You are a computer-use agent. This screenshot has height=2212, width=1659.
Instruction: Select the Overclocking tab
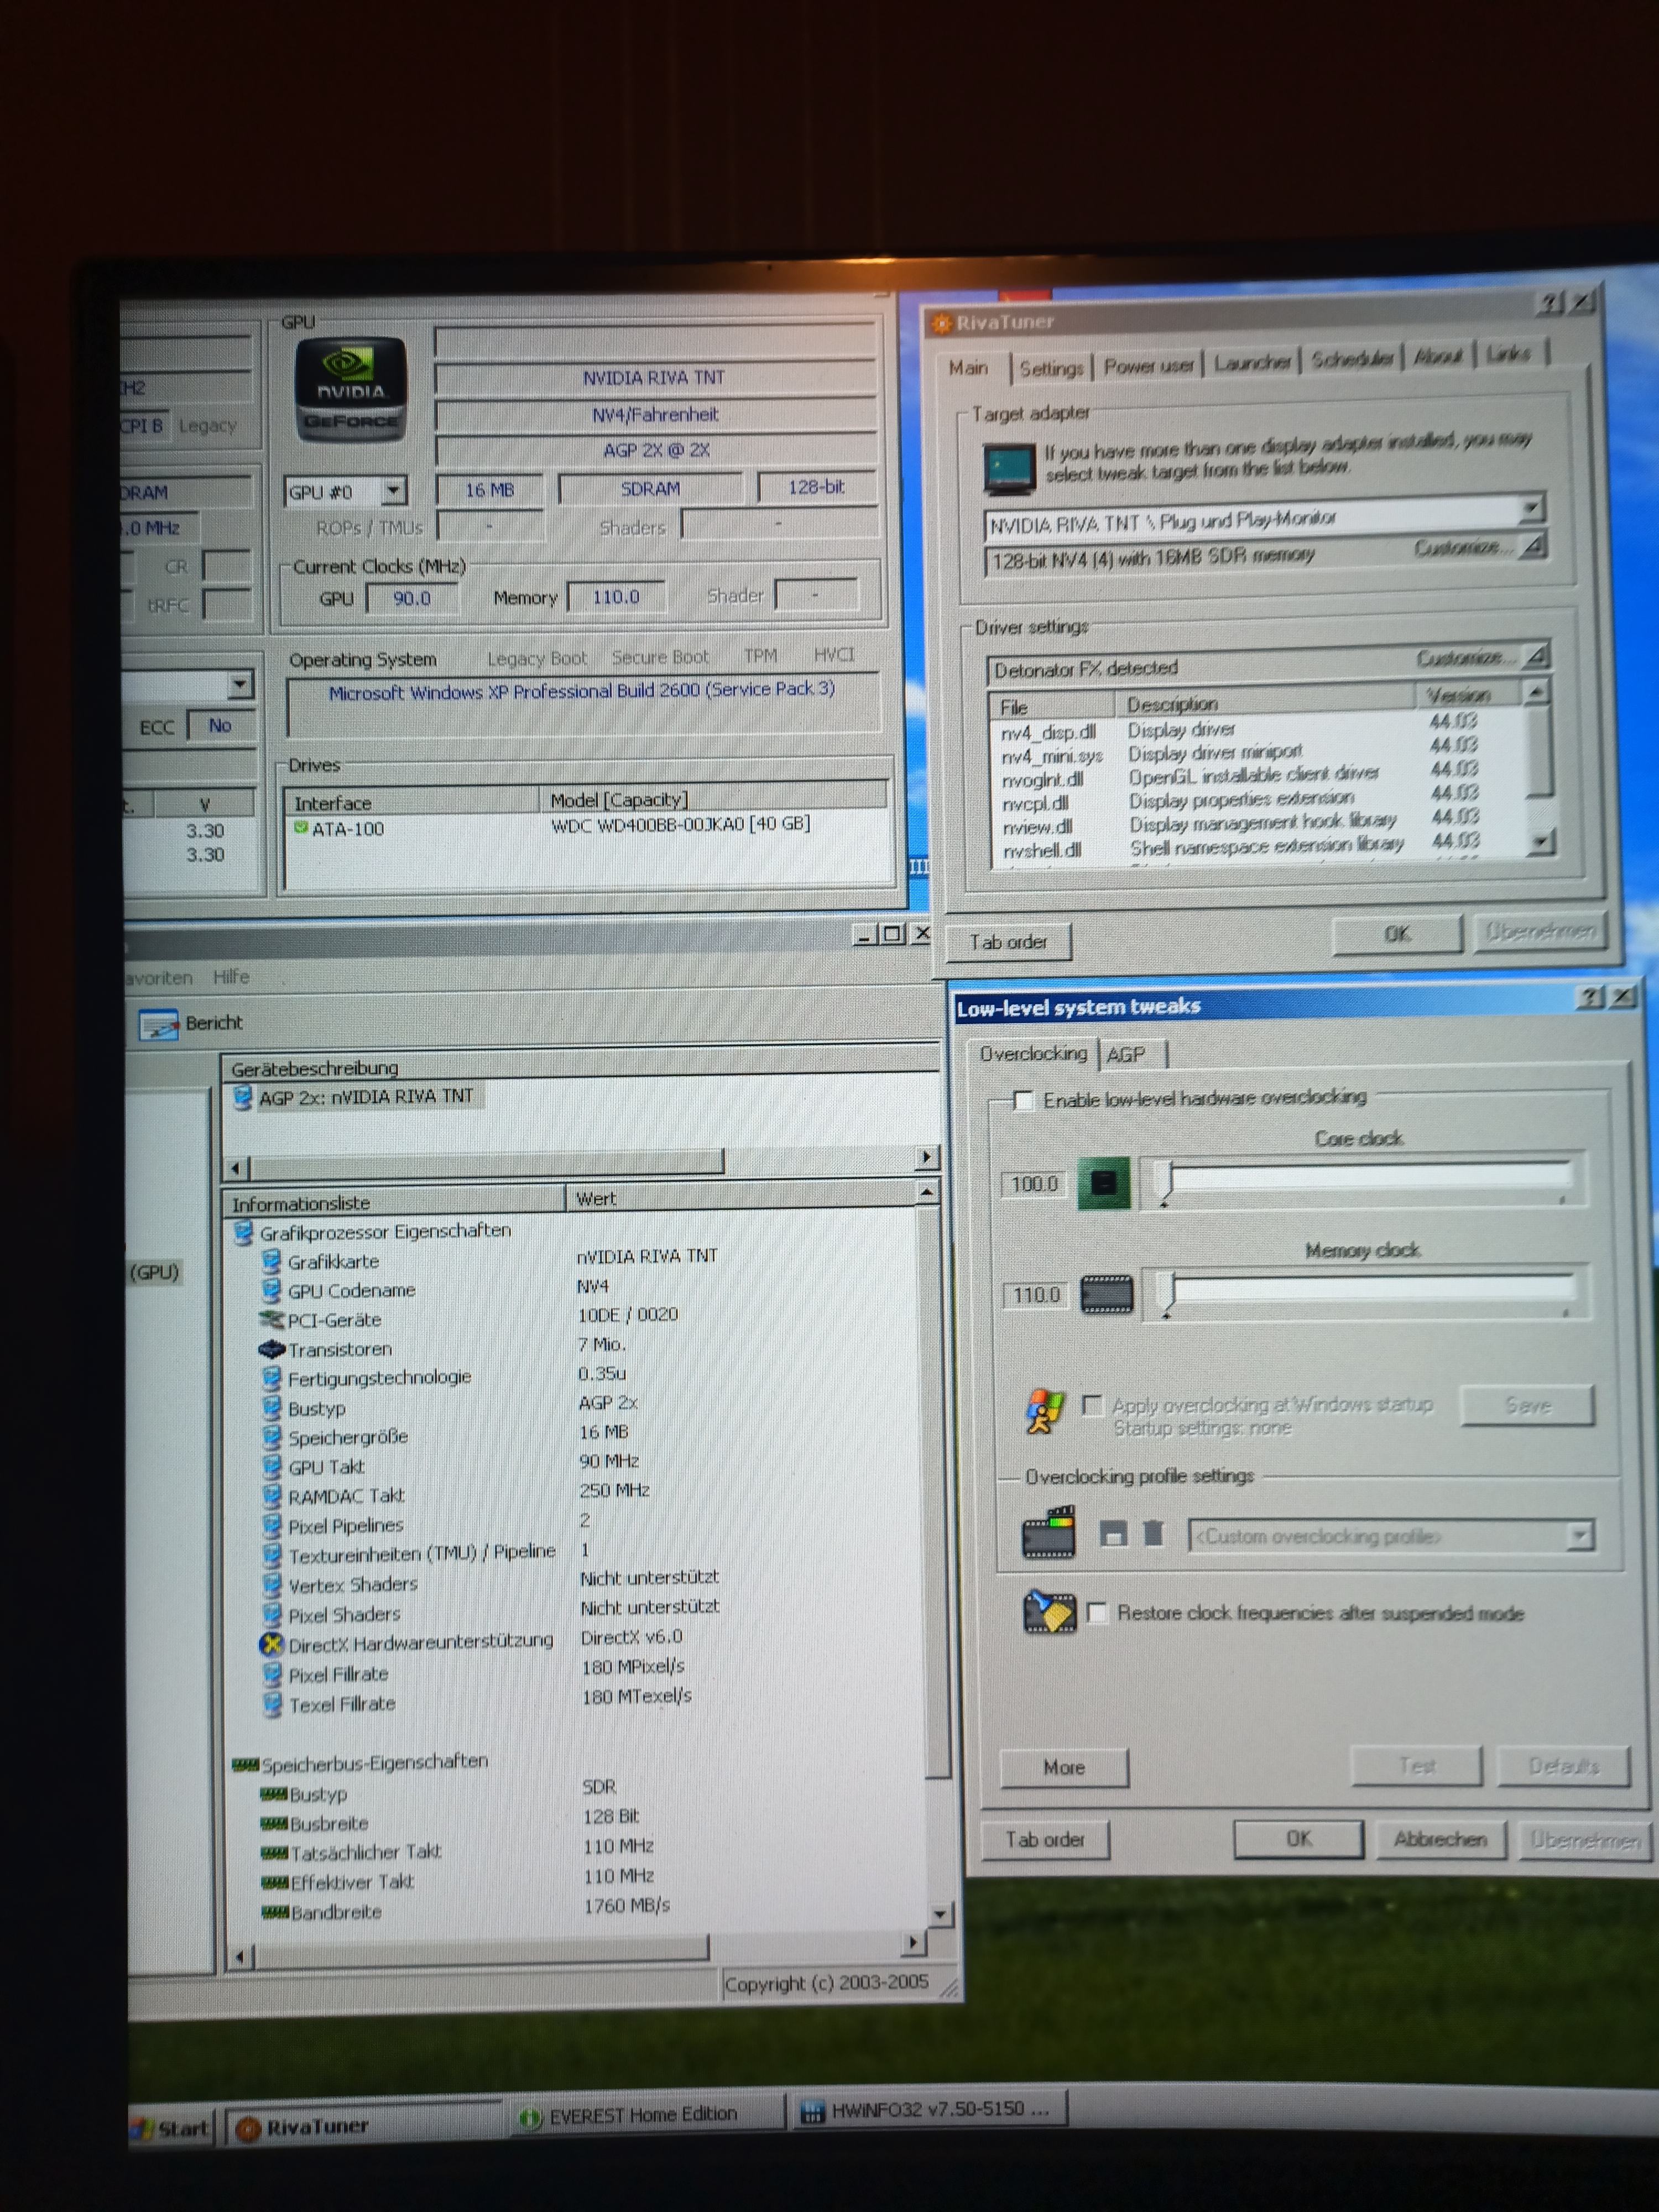click(x=1033, y=1054)
